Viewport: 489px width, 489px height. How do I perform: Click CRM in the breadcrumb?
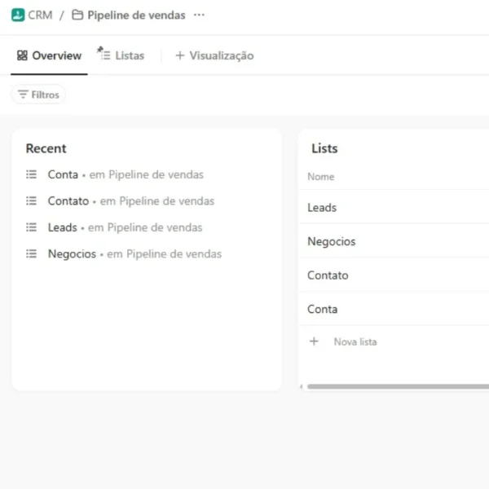40,15
